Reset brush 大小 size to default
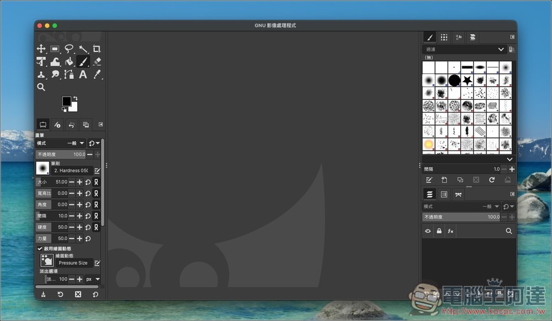 pos(88,182)
